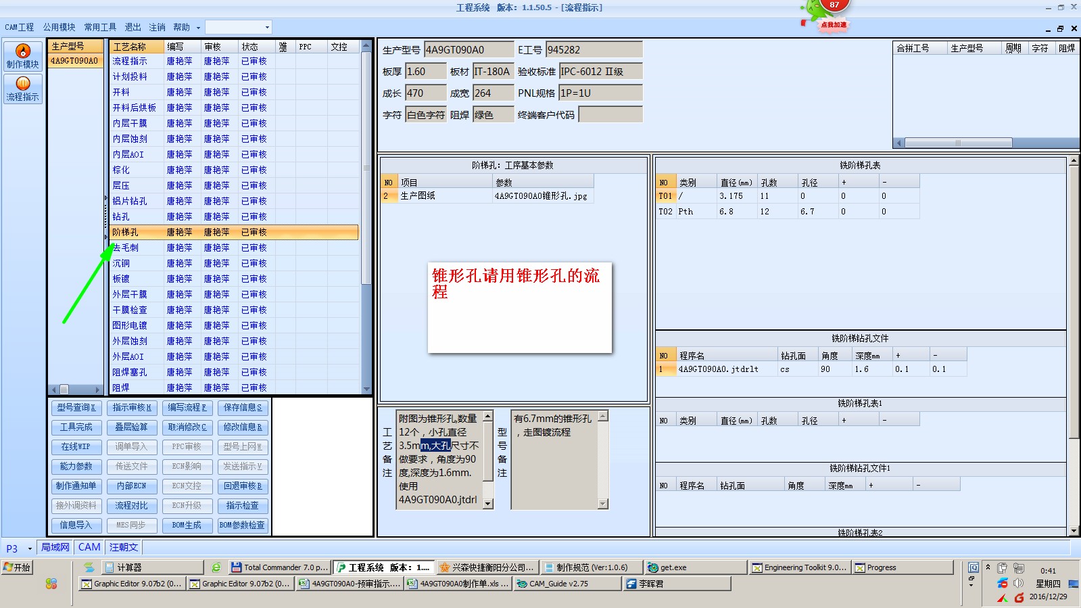Click the 编写流程F button

[x=187, y=408]
